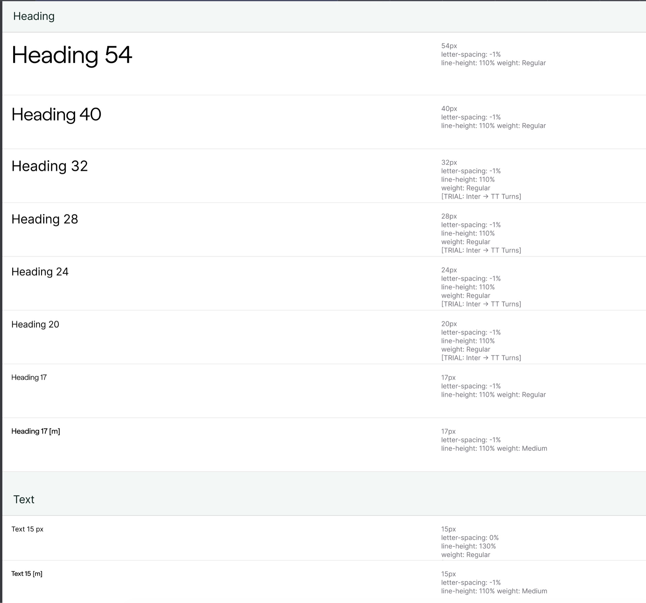Click '[TRIAL: Inter → TT Turns]' in Heading 28 row
646x603 pixels.
tap(481, 250)
